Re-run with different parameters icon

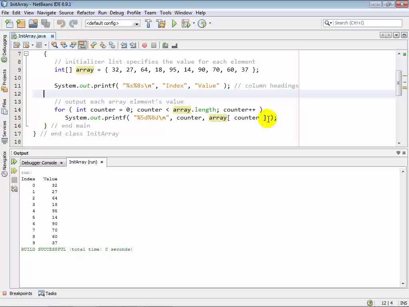pos(14,171)
